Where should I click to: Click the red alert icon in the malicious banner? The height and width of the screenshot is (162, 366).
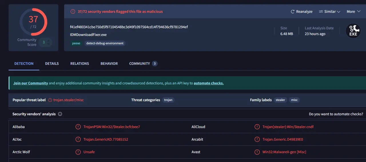[x=73, y=12]
